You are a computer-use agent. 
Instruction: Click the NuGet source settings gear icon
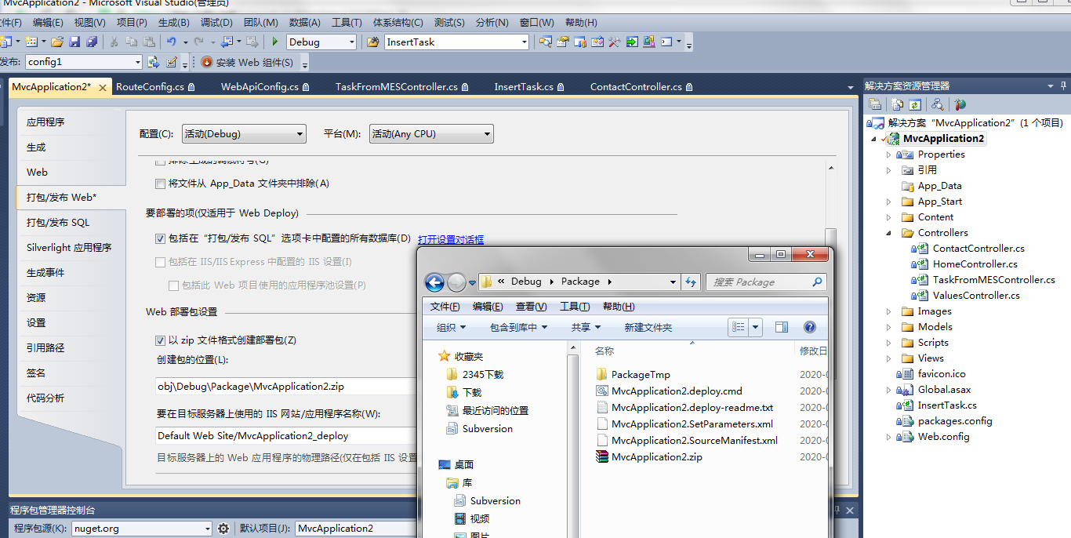pyautogui.click(x=223, y=529)
